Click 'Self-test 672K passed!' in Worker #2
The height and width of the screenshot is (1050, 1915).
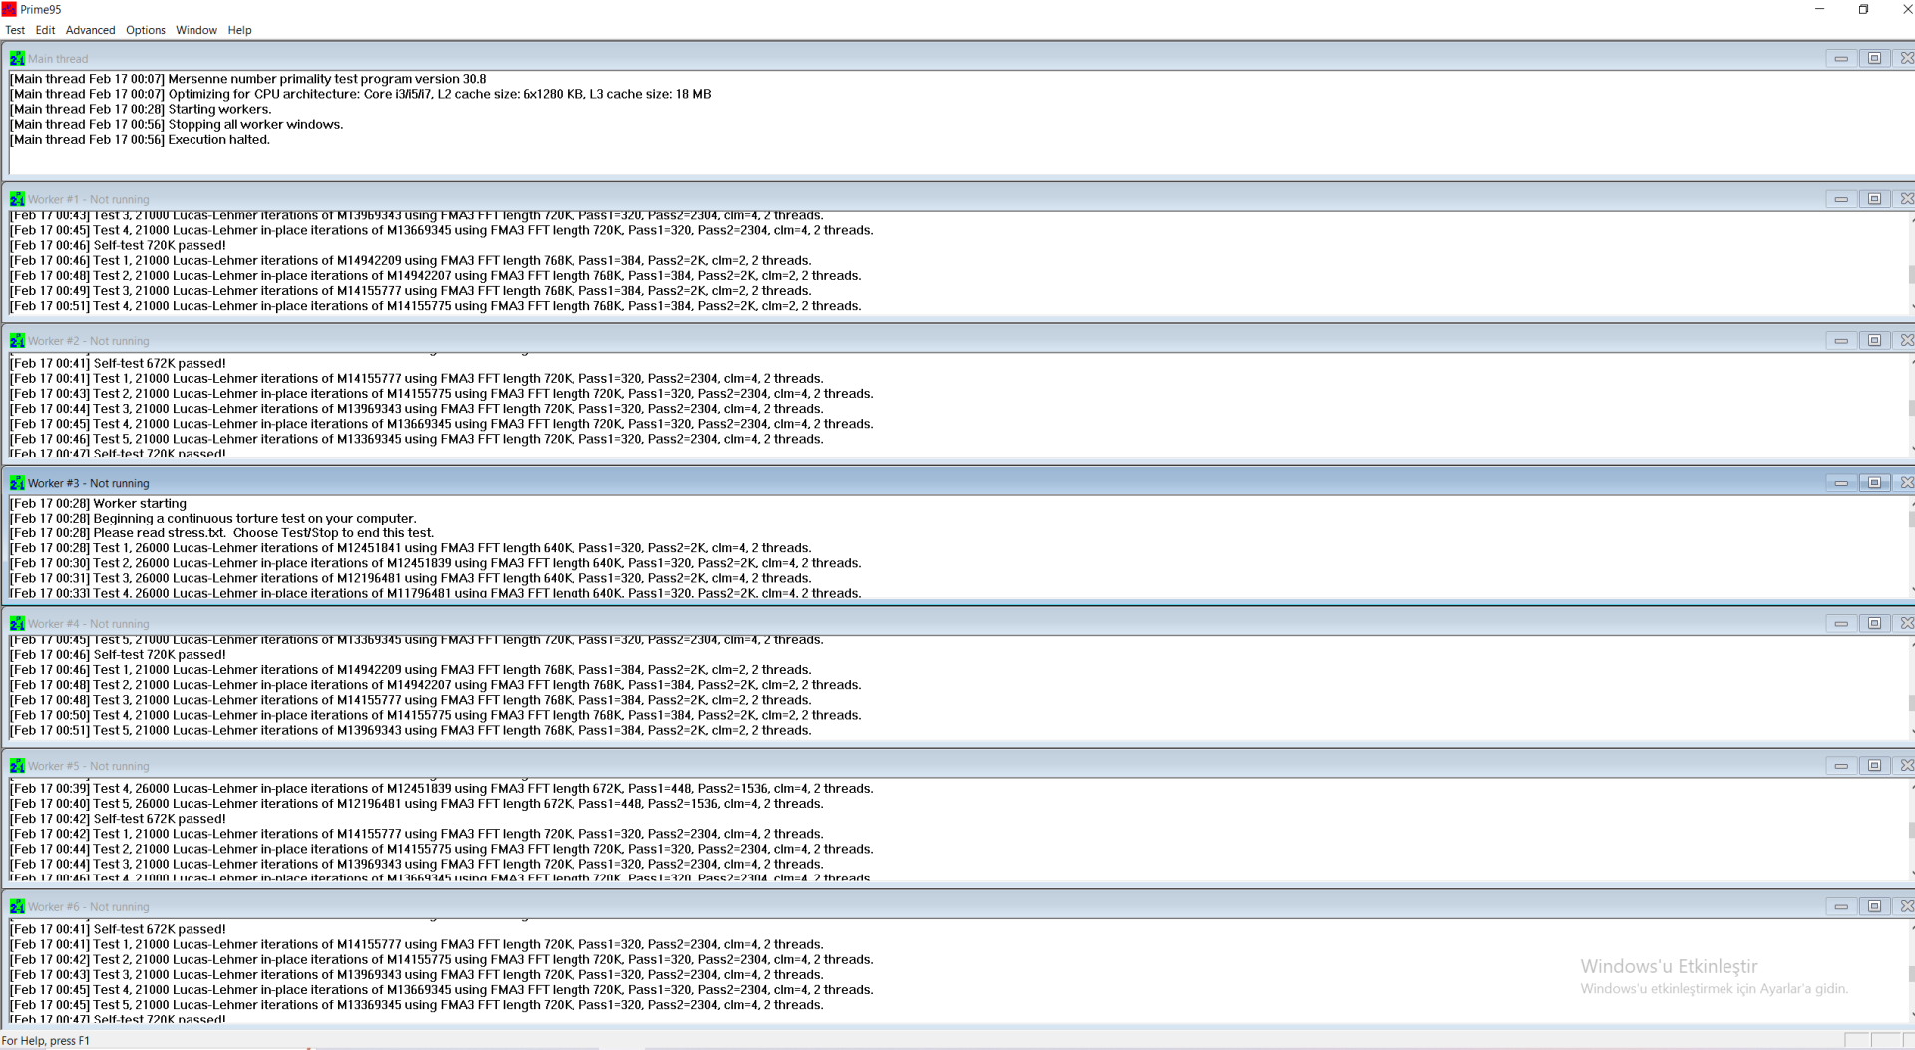click(119, 363)
